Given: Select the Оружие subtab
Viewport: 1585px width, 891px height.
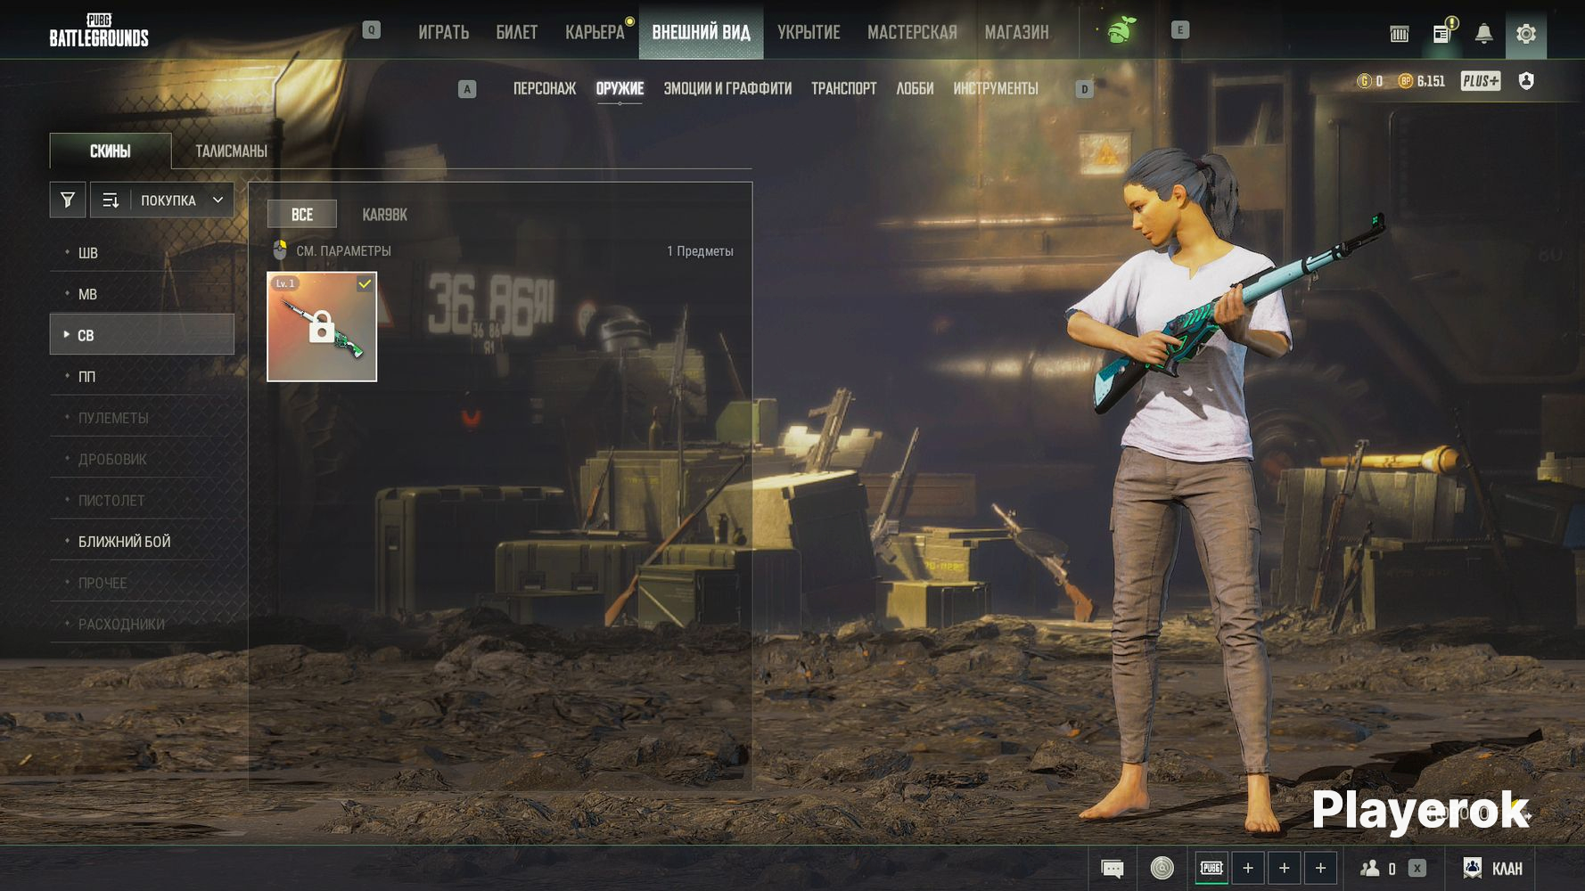Looking at the screenshot, I should click(x=620, y=89).
